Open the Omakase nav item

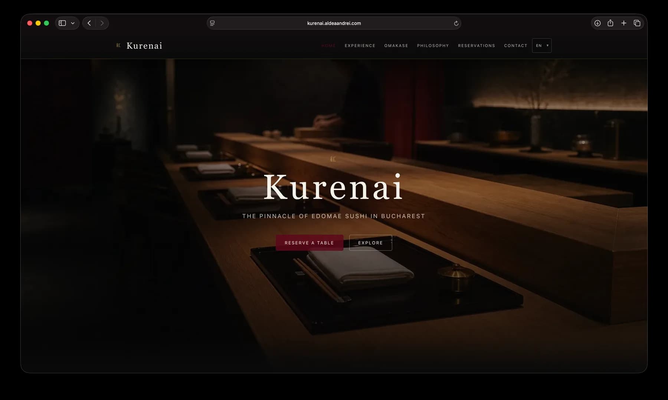[396, 46]
